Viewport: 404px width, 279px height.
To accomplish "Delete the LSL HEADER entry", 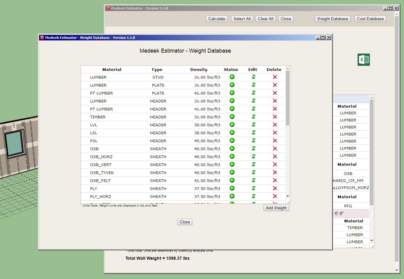I will (x=275, y=133).
